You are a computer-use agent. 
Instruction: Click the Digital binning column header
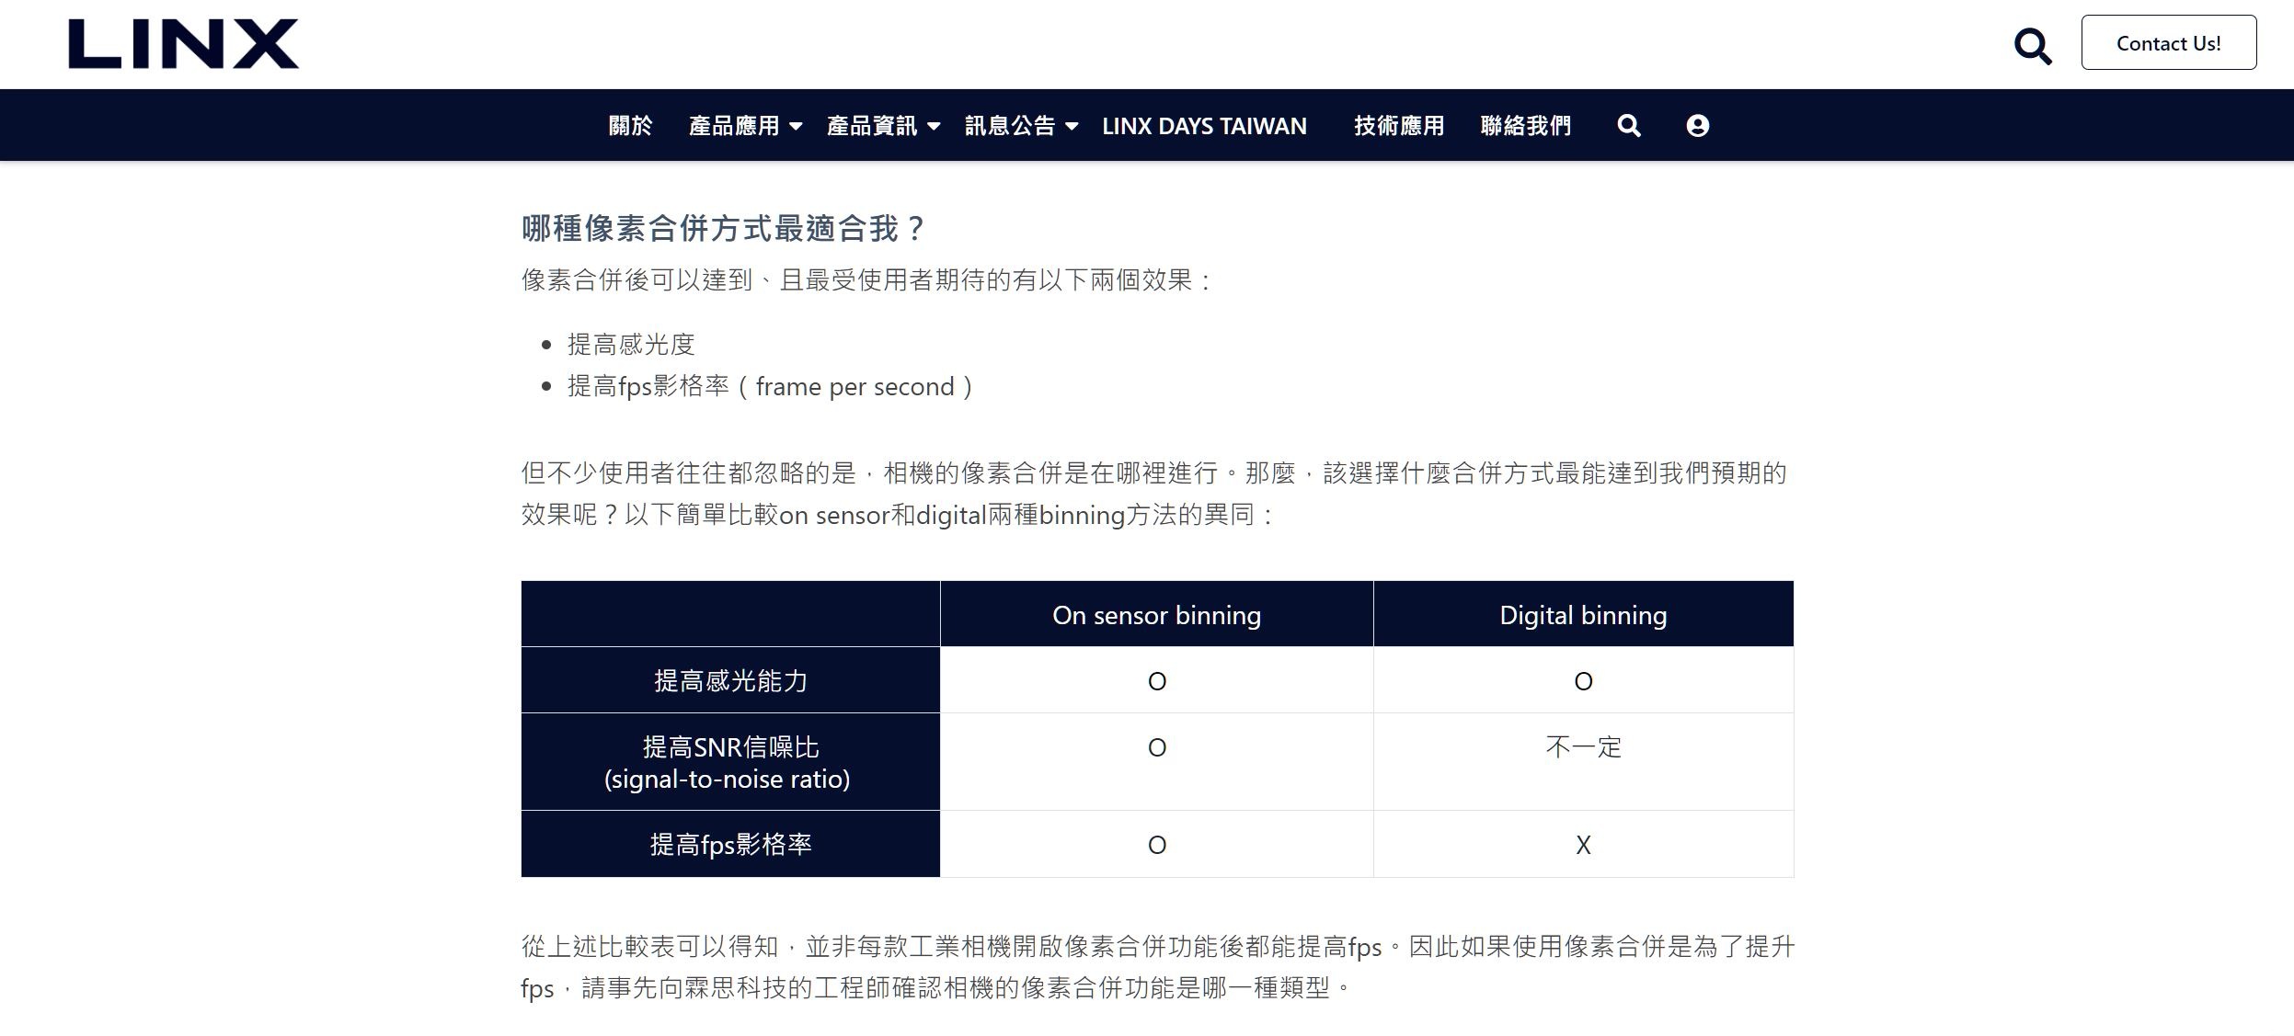point(1582,615)
